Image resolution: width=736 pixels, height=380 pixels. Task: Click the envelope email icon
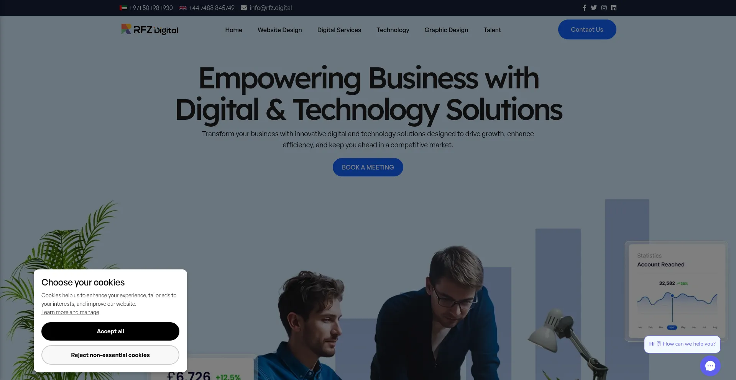pos(244,8)
